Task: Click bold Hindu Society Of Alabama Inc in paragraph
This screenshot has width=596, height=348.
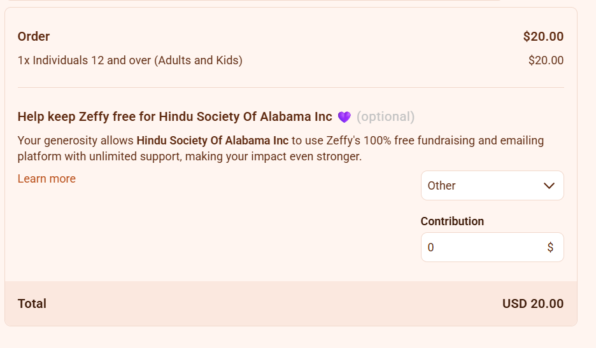Action: [213, 141]
